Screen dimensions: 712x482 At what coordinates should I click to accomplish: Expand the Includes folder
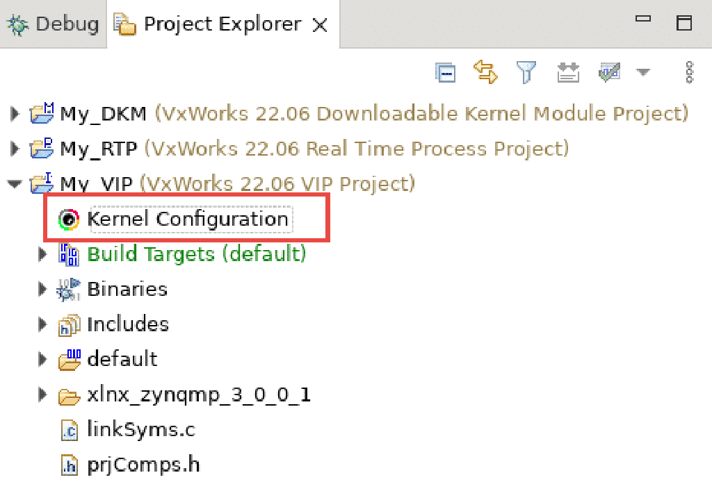pos(42,324)
